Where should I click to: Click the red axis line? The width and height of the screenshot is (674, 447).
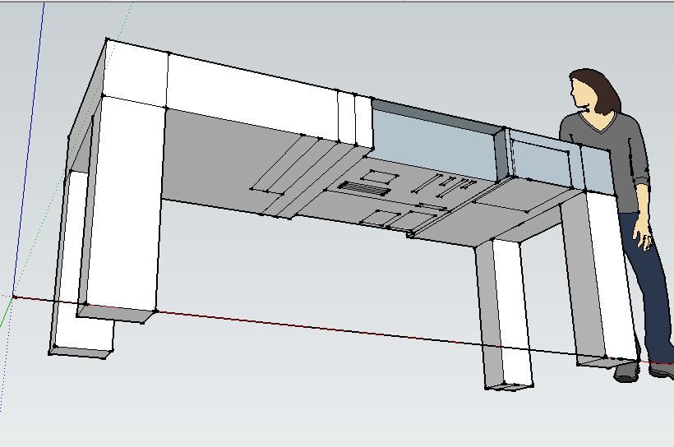click(329, 329)
